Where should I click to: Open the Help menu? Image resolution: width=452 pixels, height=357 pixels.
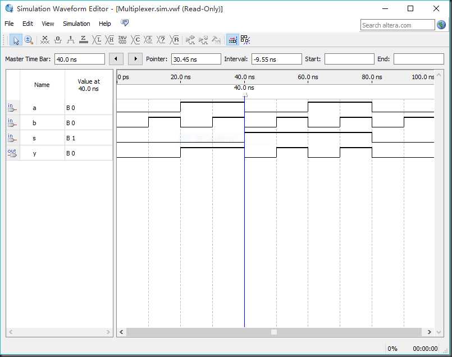[104, 24]
